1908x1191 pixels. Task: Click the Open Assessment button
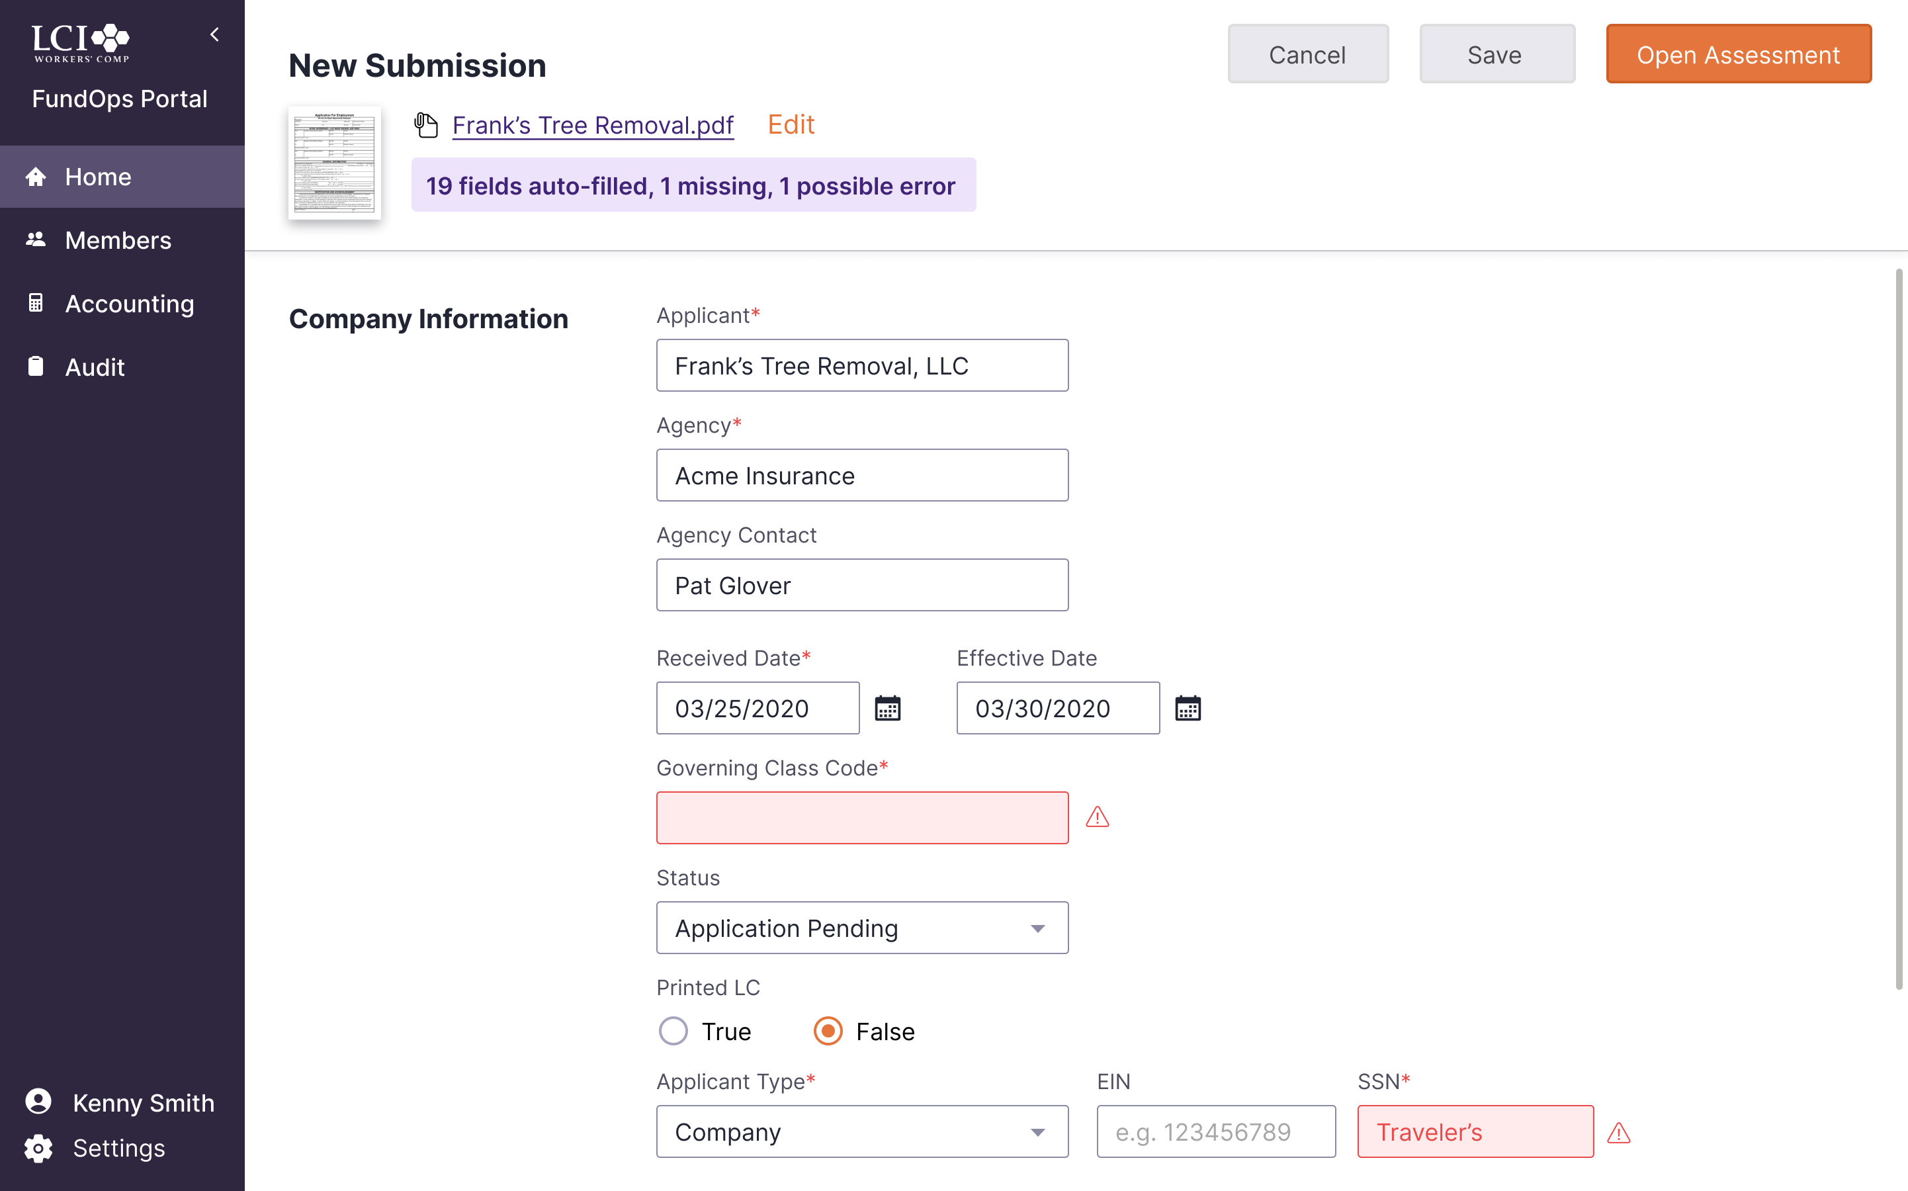[1738, 54]
